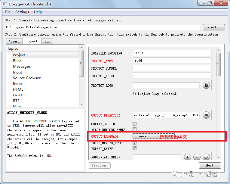The image size is (230, 184).
Task: Switch to the Run tab
Action: pos(48,41)
